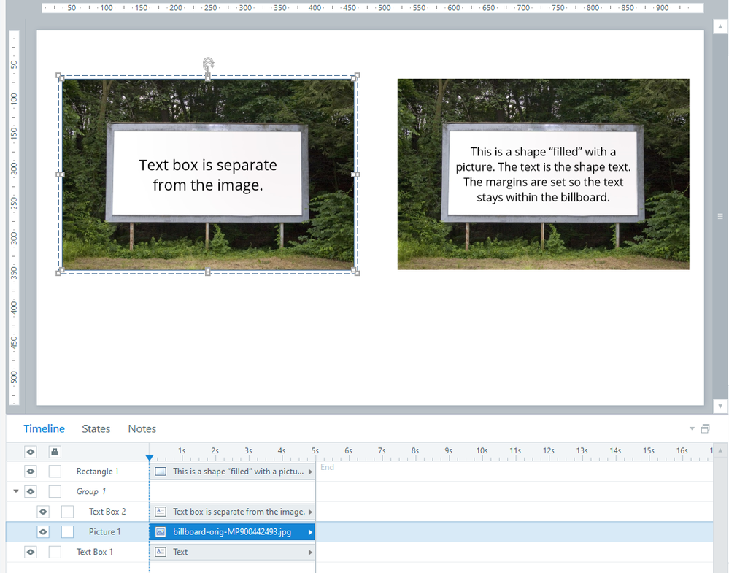This screenshot has height=573, width=729.
Task: Click the shape icon on Rectangle 1 timeline bar
Action: tap(161, 472)
